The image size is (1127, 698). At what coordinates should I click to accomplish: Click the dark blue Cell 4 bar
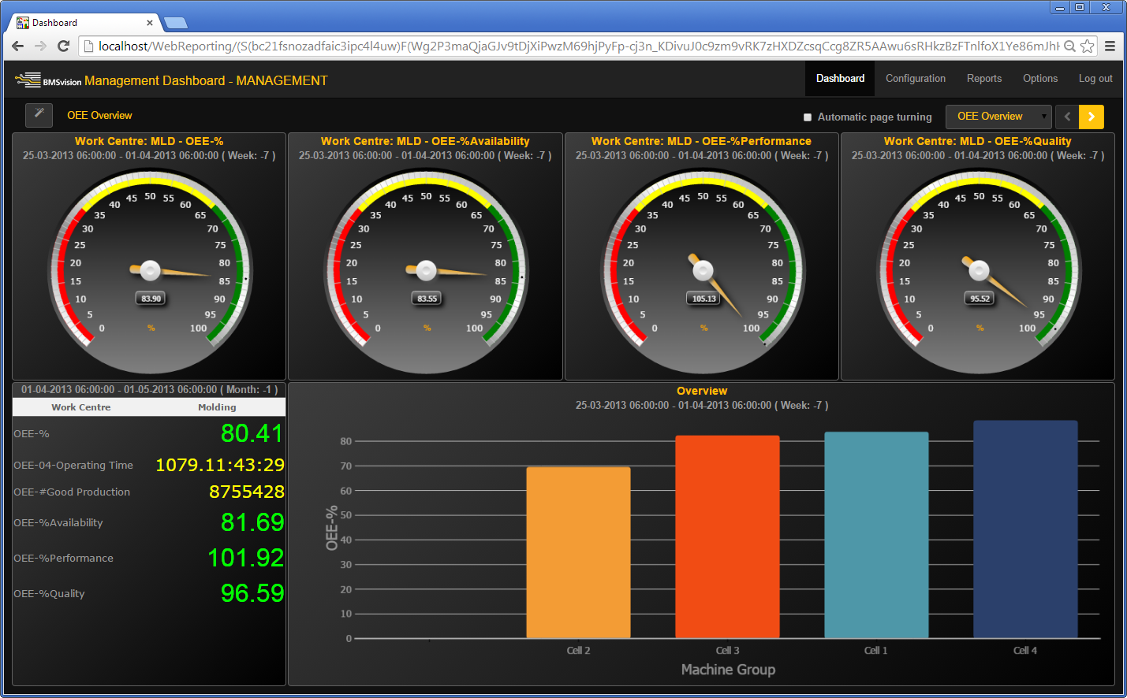point(1024,529)
